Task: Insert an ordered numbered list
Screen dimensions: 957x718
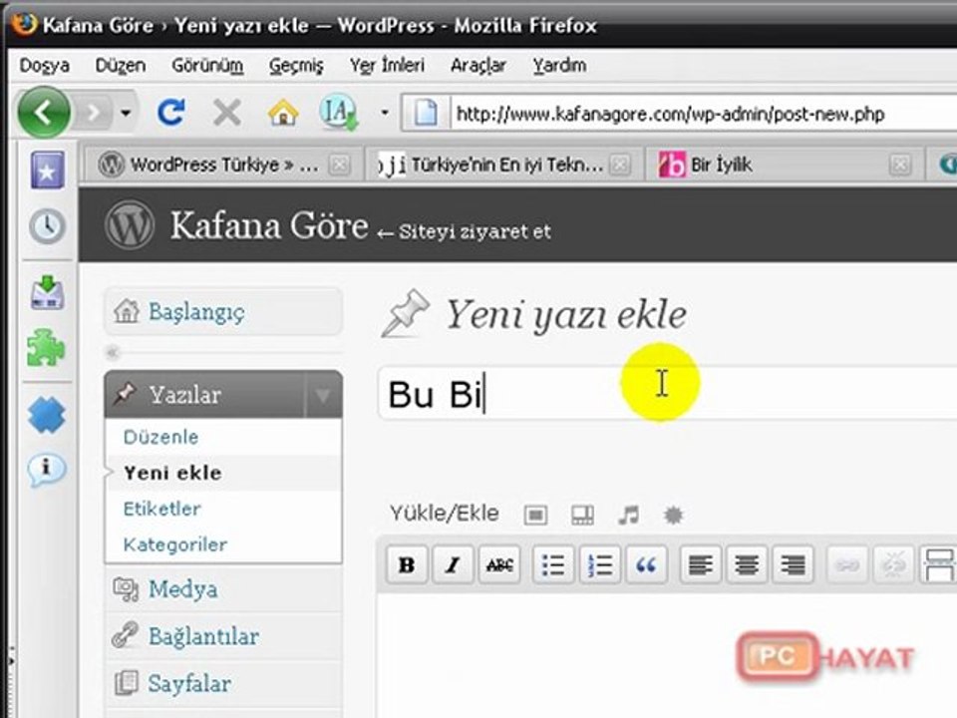Action: pyautogui.click(x=599, y=564)
